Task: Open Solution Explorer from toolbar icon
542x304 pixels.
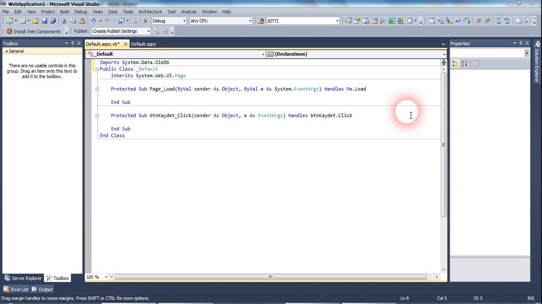Action: (348, 21)
